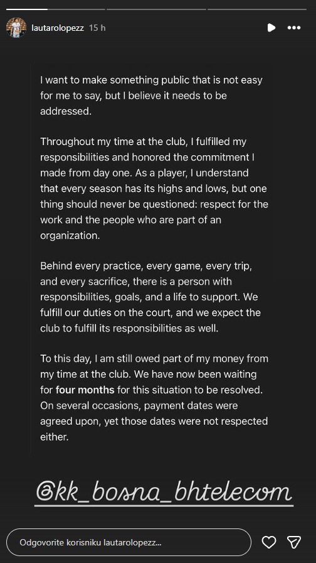Click the bold 'four months' text
The width and height of the screenshot is (316, 563).
(x=85, y=390)
